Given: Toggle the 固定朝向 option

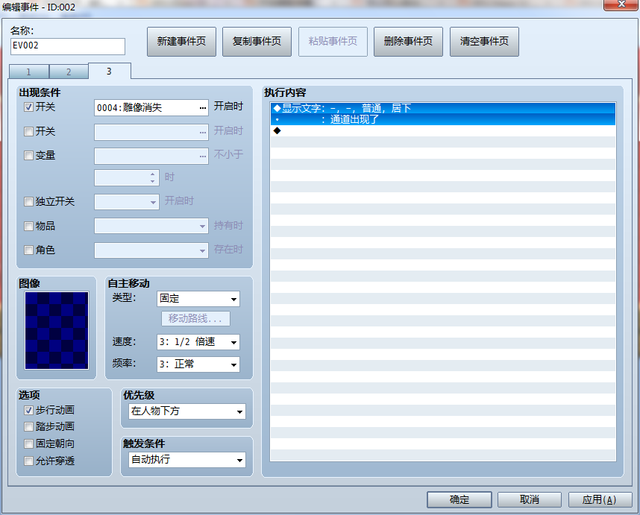Looking at the screenshot, I should (28, 443).
